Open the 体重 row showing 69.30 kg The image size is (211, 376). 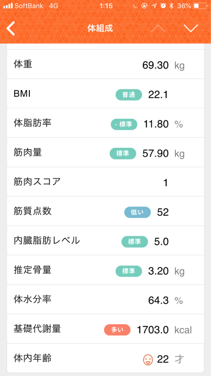click(105, 64)
